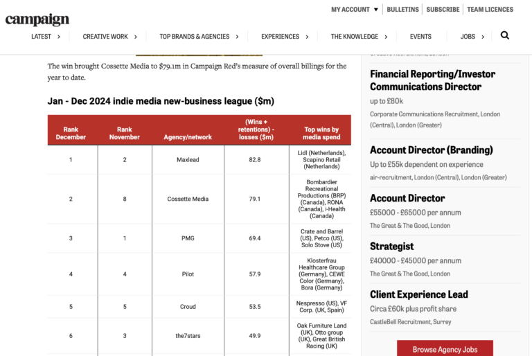
Task: Open the Experiences nav item
Action: tap(281, 37)
